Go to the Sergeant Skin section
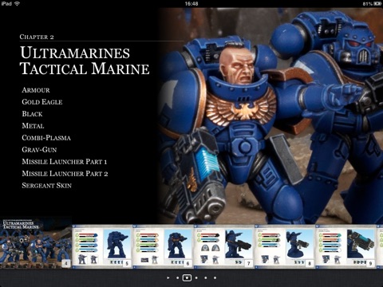 pyautogui.click(x=46, y=186)
